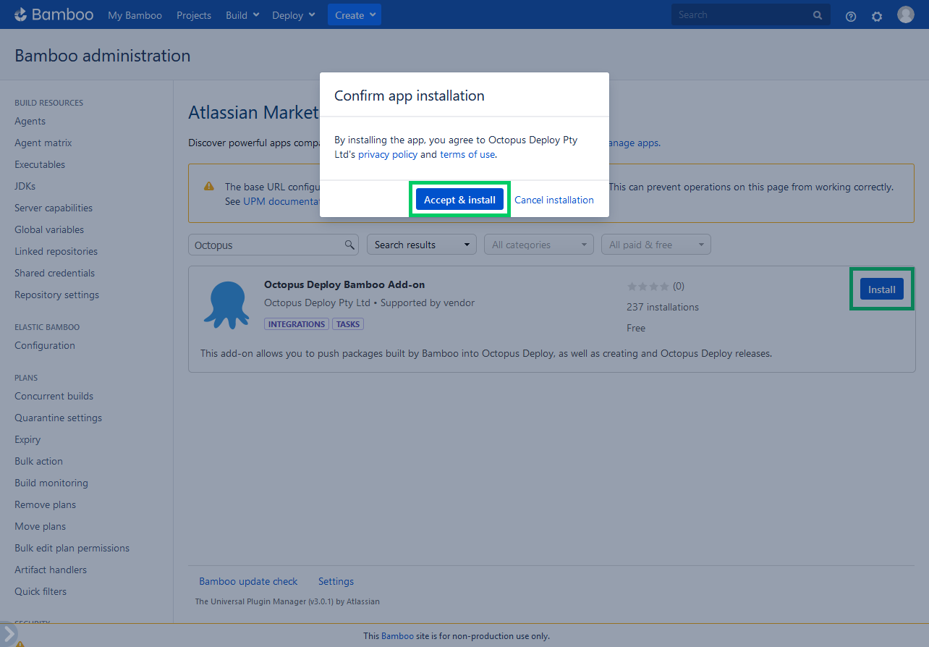Click the header Search field
The height and width of the screenshot is (647, 929).
pyautogui.click(x=751, y=14)
